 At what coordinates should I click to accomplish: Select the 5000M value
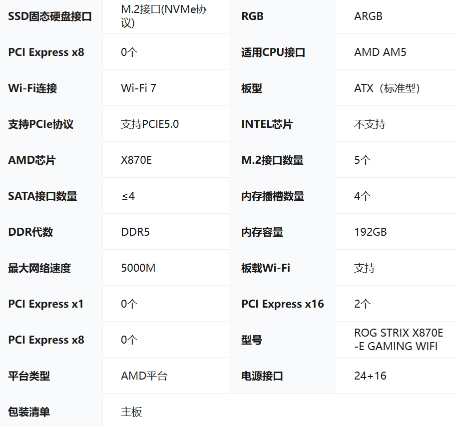(x=138, y=268)
